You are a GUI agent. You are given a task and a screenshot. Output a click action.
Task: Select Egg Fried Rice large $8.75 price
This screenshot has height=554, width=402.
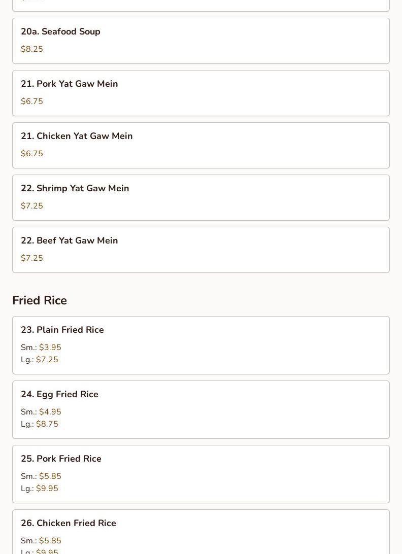(x=47, y=424)
